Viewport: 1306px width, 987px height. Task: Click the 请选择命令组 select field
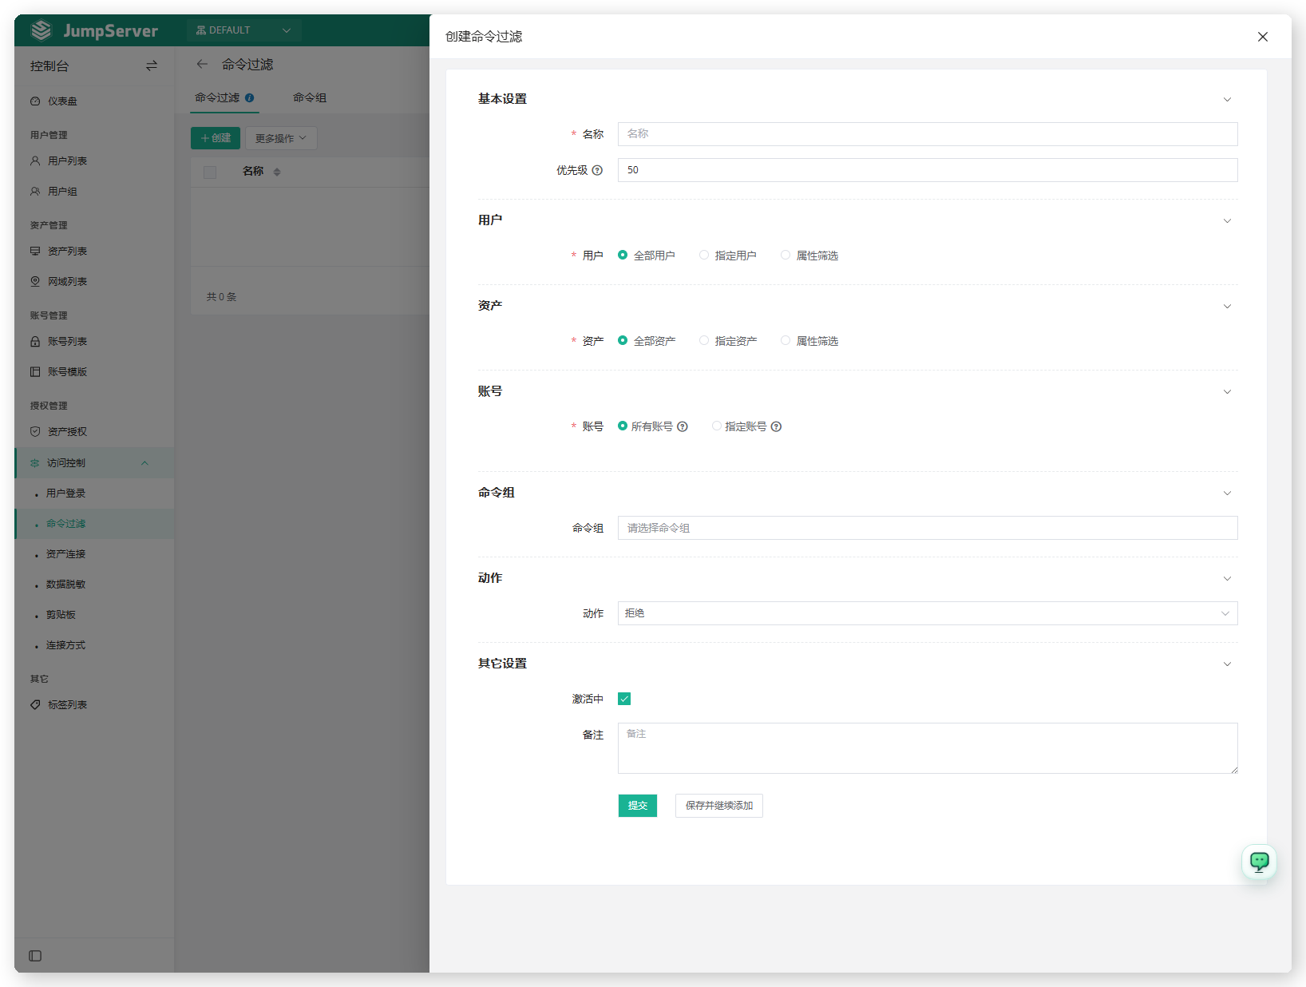(x=928, y=528)
